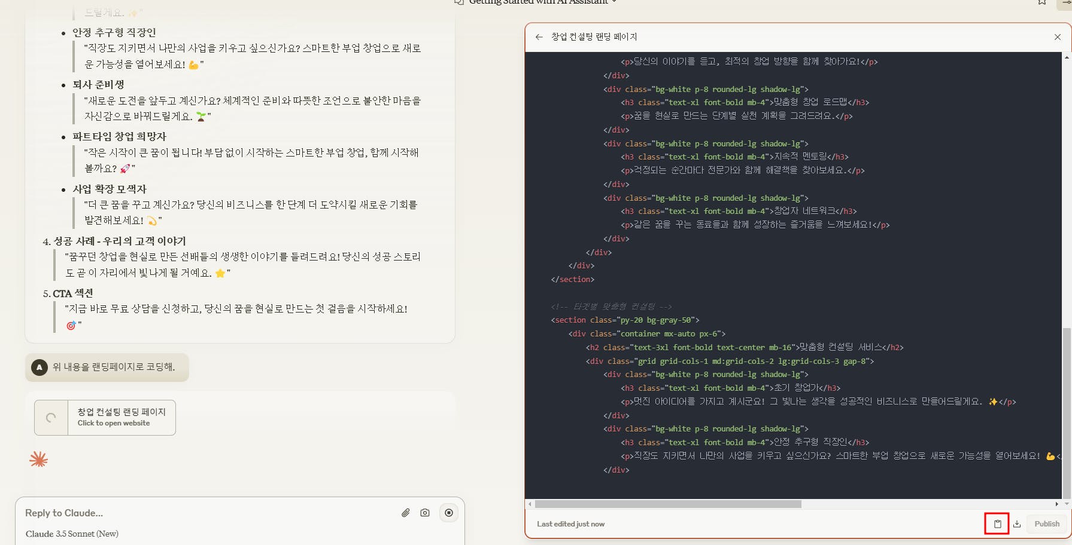Download the artifact file
This screenshot has width=1072, height=545.
[x=1017, y=524]
